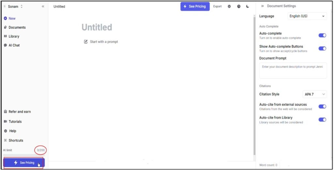The height and width of the screenshot is (170, 334).
Task: Click the Word count: 0 label
Action: pyautogui.click(x=268, y=165)
